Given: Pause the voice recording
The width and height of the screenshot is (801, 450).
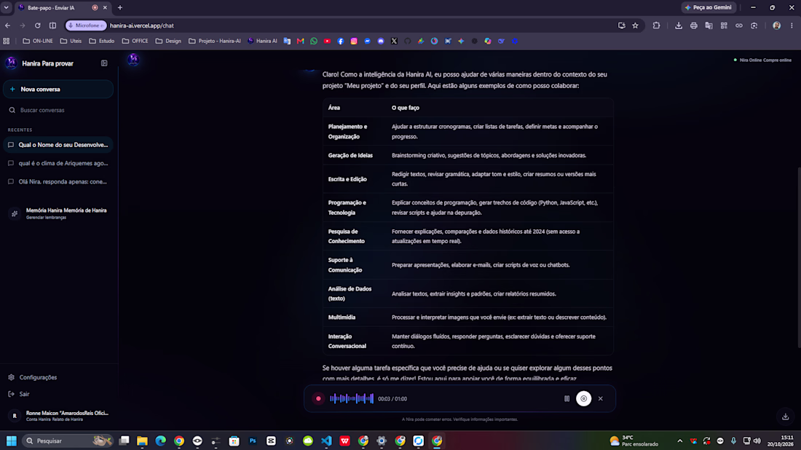Looking at the screenshot, I should pos(567,398).
